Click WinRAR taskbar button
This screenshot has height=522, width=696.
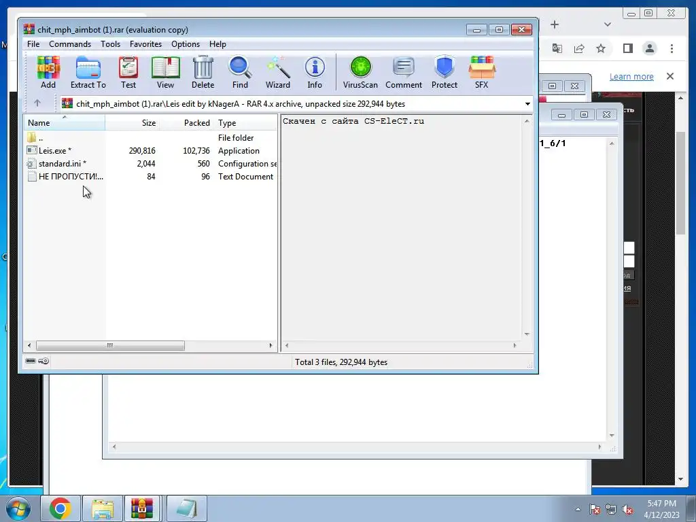coord(142,508)
